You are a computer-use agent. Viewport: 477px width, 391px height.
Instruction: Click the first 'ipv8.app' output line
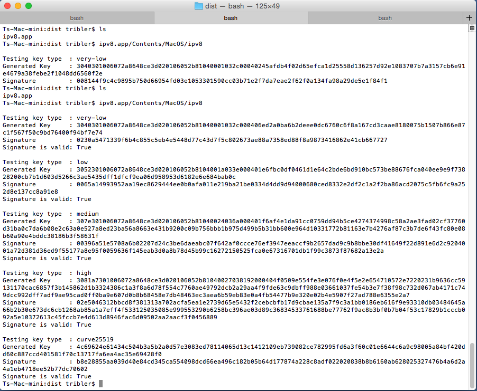(17, 36)
